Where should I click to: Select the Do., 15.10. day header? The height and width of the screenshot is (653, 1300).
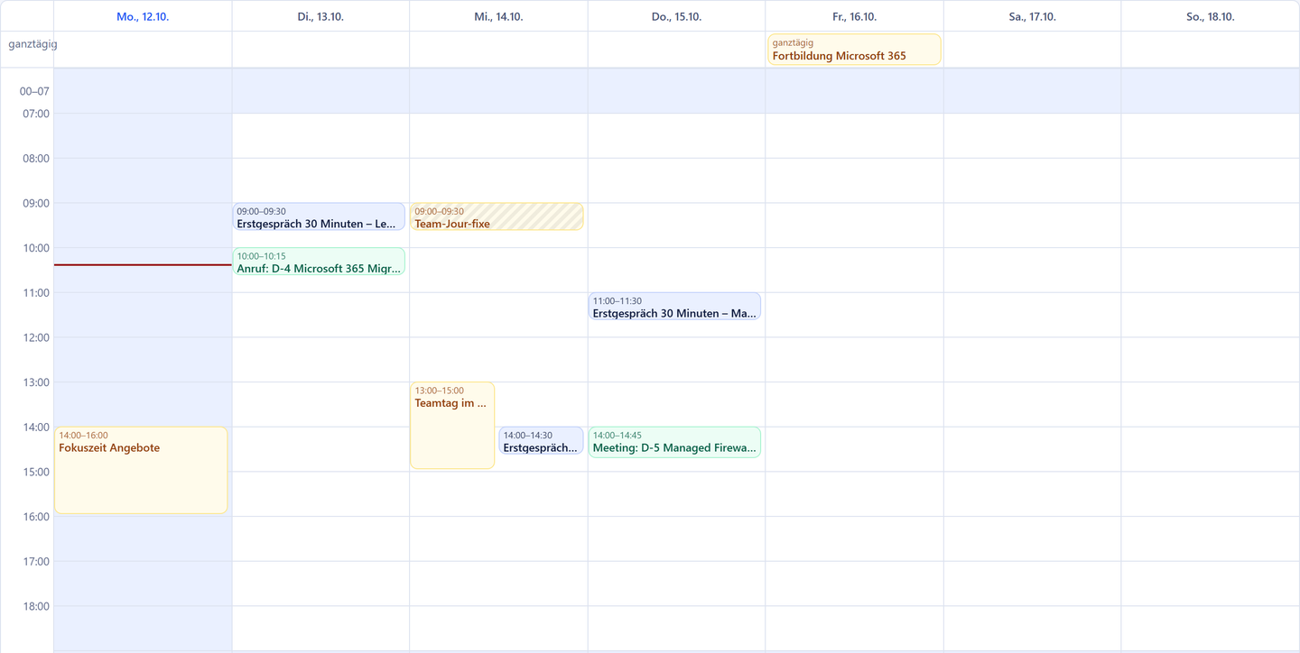click(x=676, y=16)
